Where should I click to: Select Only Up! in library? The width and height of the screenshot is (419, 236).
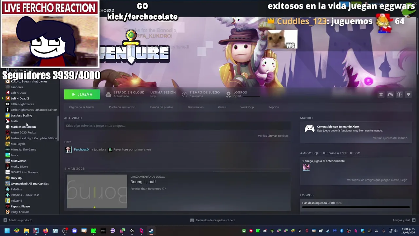pos(16,178)
